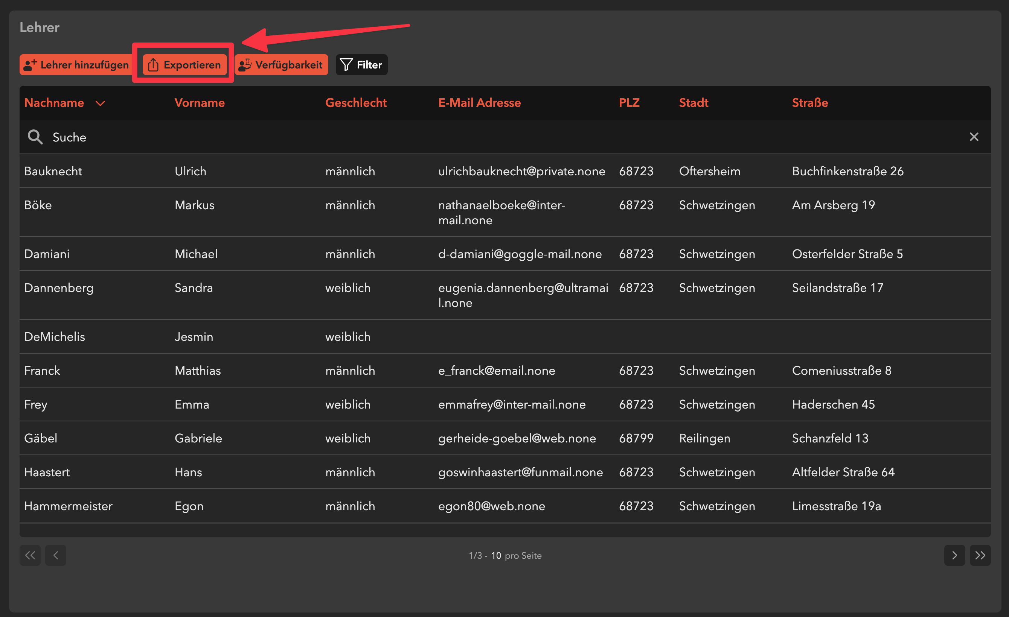The image size is (1009, 617).
Task: Click the Exportieren share icon
Action: 153,65
